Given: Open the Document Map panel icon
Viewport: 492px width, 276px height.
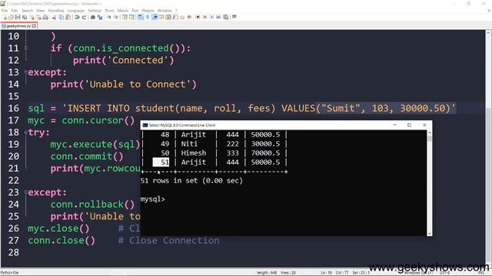Looking at the screenshot, I should coord(168,17).
